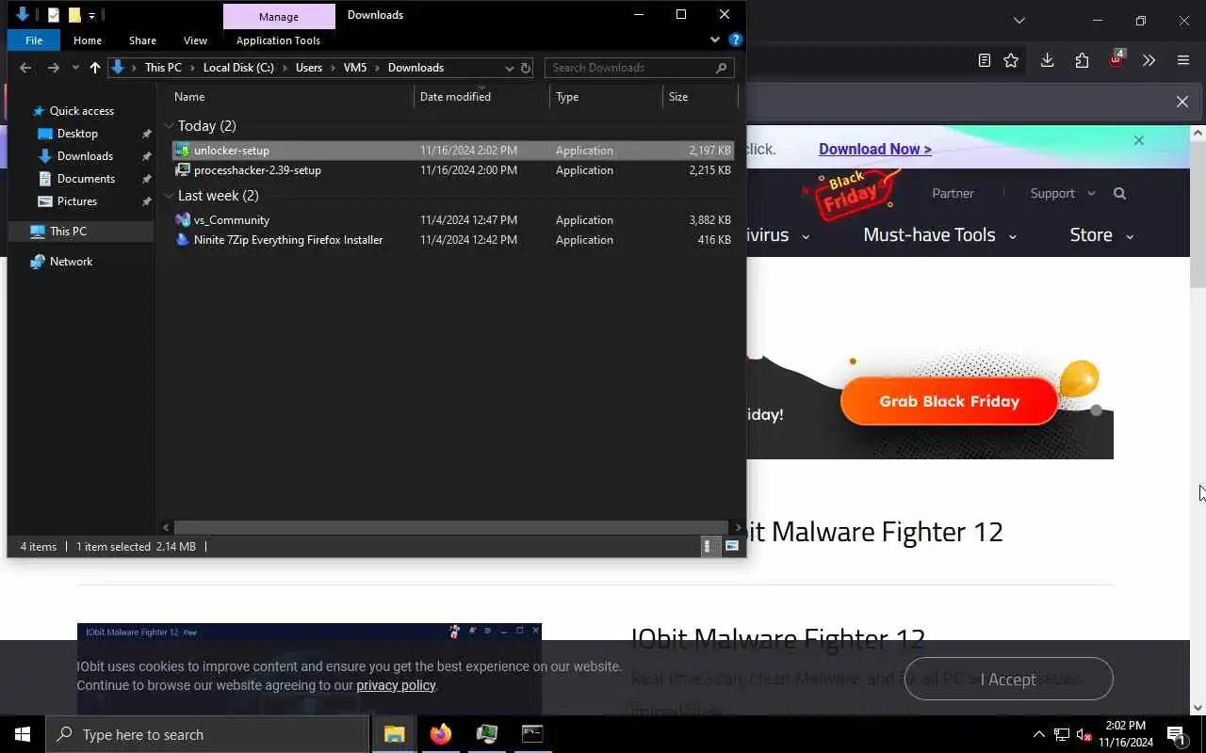Open the Share ribbon tab
Viewport: 1206px width, 753px height.
pos(142,40)
